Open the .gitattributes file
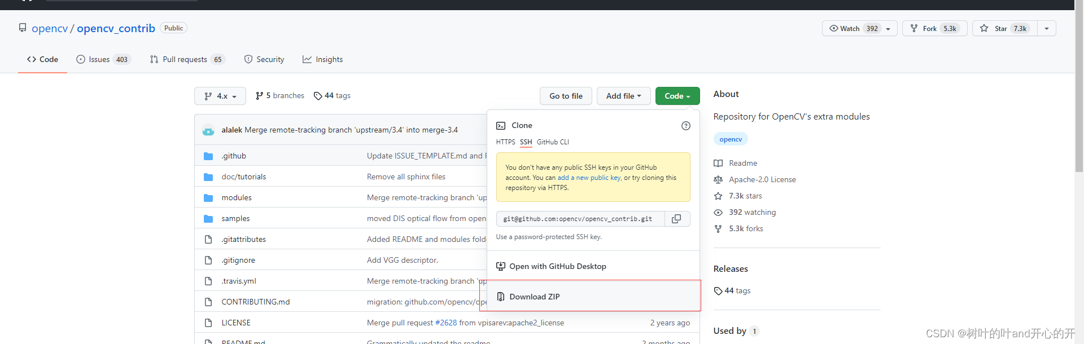Viewport: 1084px width, 344px height. 244,239
